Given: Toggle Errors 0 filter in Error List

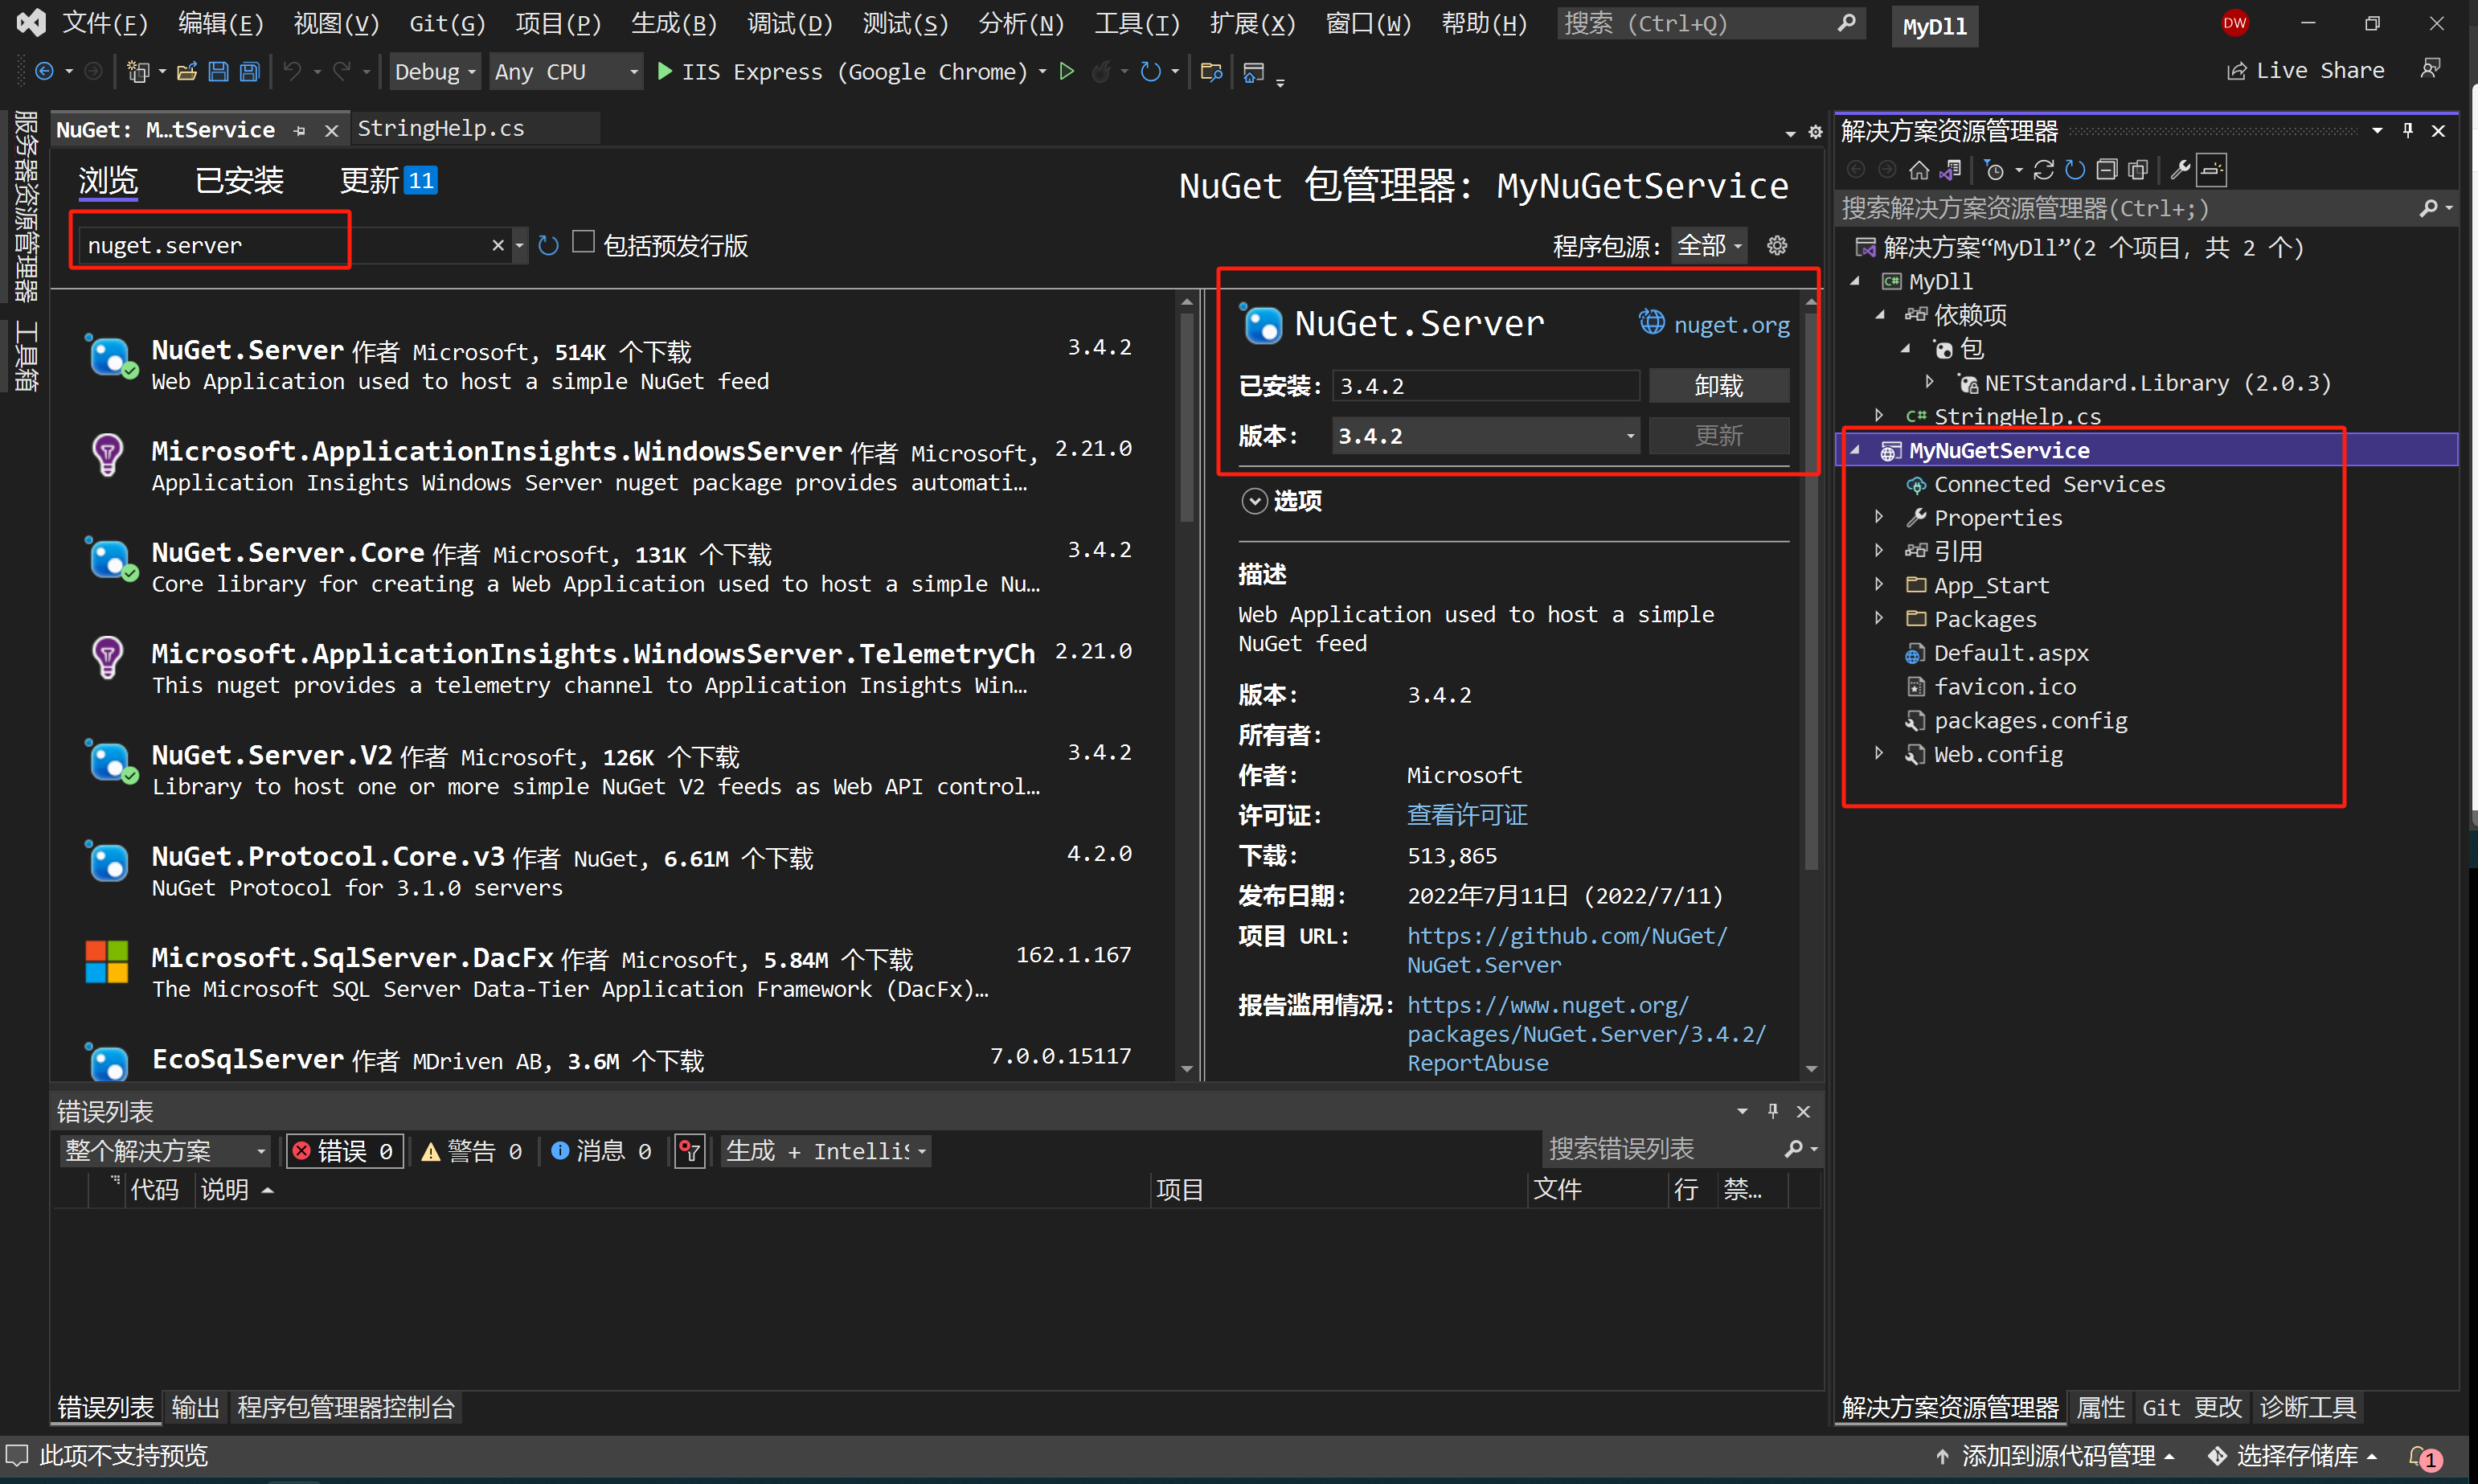Looking at the screenshot, I should pos(345,1151).
